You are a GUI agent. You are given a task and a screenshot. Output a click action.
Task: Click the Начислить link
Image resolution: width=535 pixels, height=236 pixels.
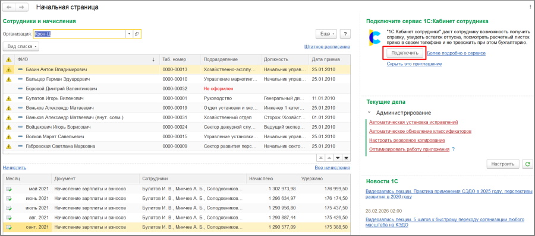coord(14,168)
